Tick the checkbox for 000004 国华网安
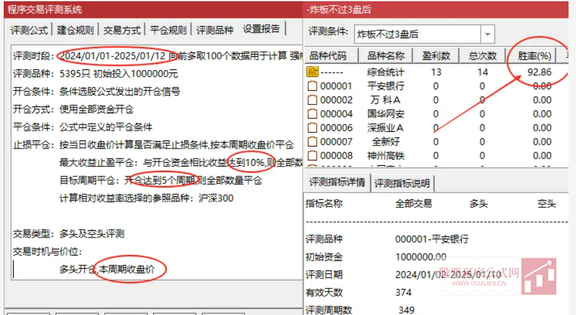The image size is (576, 315). [x=312, y=114]
